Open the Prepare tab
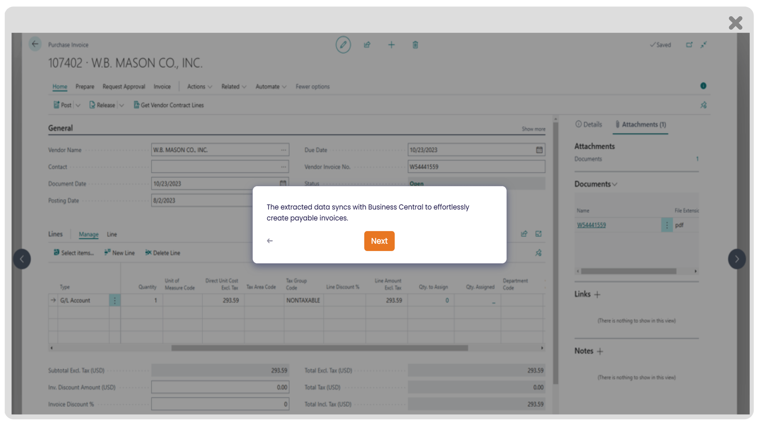The image size is (758, 426). 85,86
